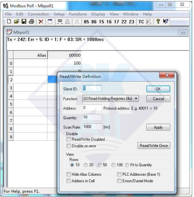
Task: Click the Connect toolbar icon
Action: pyautogui.click(x=60, y=22)
